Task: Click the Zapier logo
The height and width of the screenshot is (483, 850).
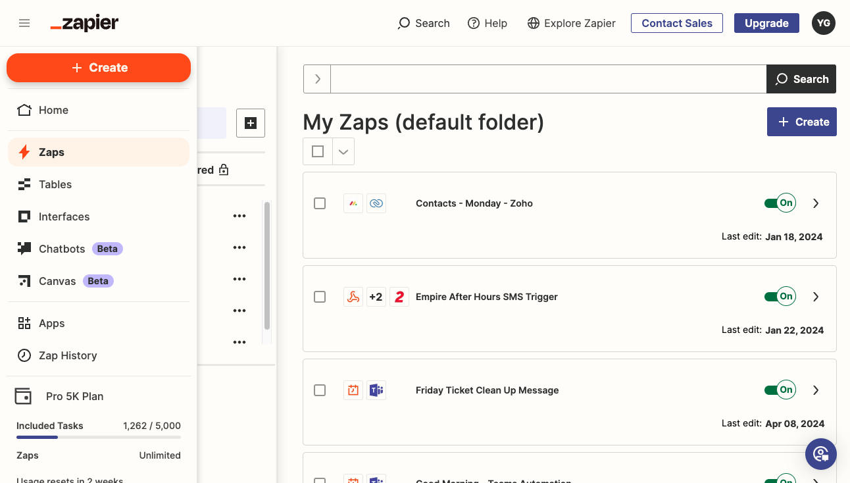Action: pos(84,23)
